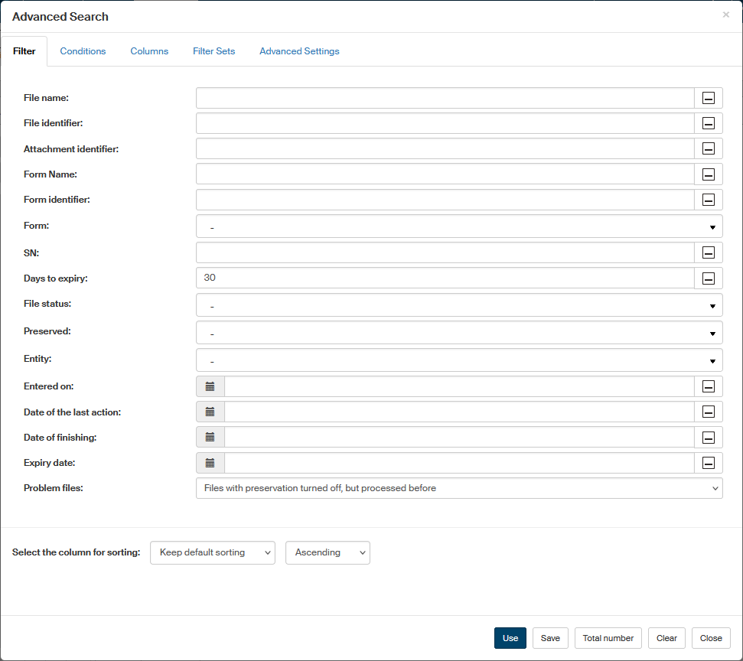This screenshot has width=743, height=661.
Task: Expand the Problem files dropdown
Action: pos(459,488)
